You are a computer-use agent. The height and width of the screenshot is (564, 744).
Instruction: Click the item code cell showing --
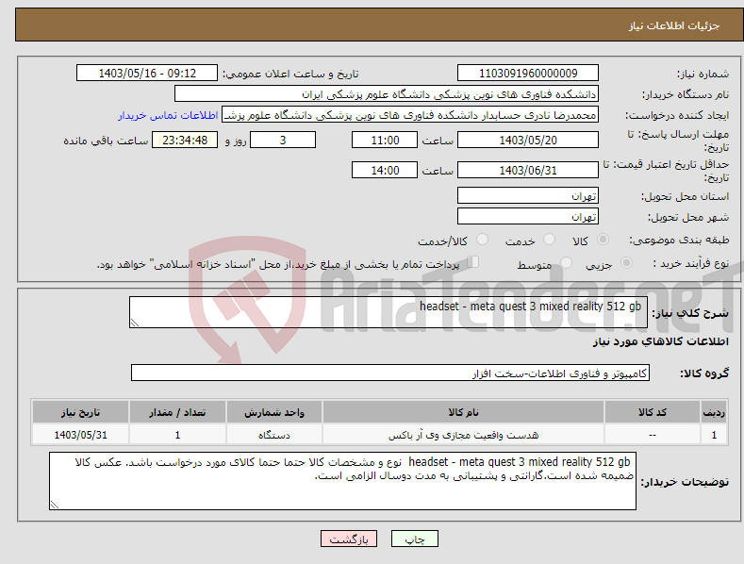click(653, 435)
